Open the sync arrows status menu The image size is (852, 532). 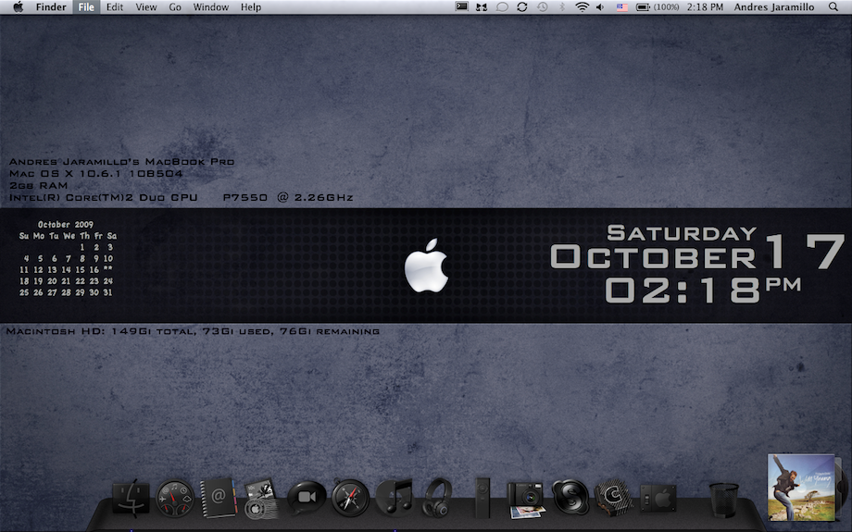click(x=522, y=7)
